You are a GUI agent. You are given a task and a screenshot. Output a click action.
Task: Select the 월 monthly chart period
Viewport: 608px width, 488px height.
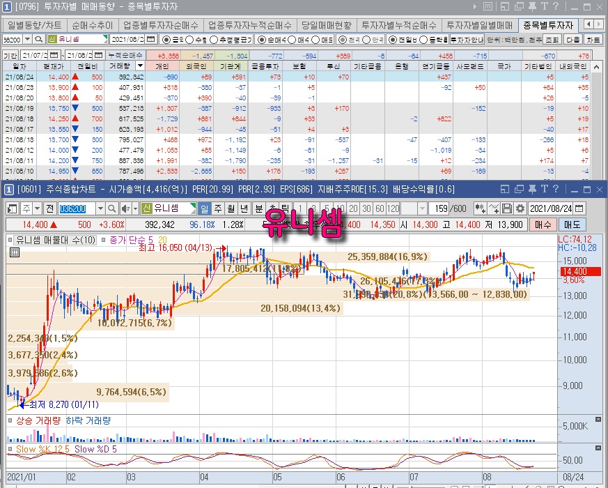[231, 209]
